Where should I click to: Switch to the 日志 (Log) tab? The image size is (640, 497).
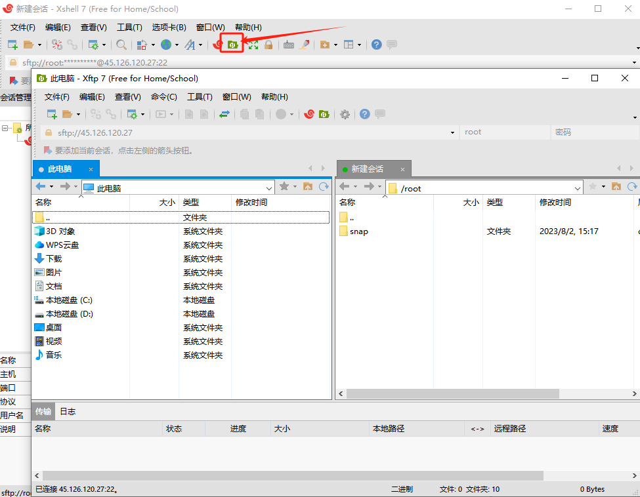(67, 411)
